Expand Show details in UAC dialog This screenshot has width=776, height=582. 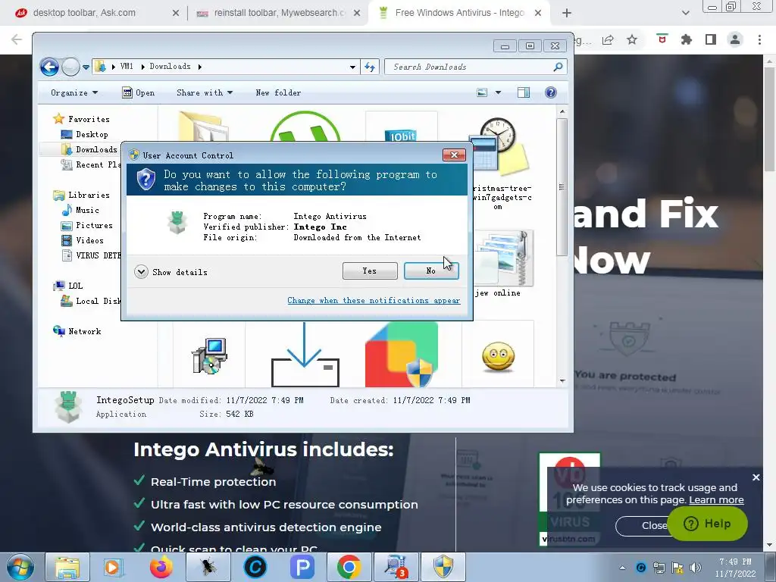click(x=171, y=272)
